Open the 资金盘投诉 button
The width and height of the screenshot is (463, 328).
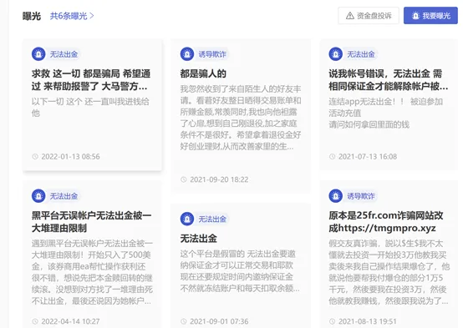pos(369,16)
